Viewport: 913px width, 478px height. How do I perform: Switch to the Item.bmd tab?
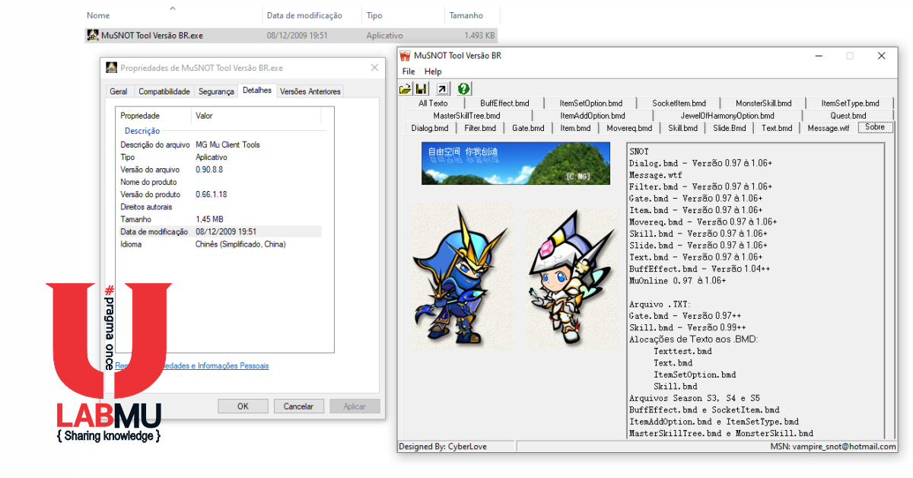pyautogui.click(x=575, y=128)
